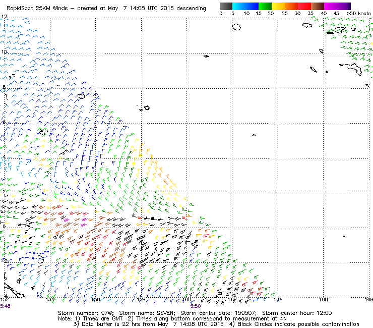Click the latitude axis label '8'
373x328 pixels.
pyautogui.click(x=4, y=87)
